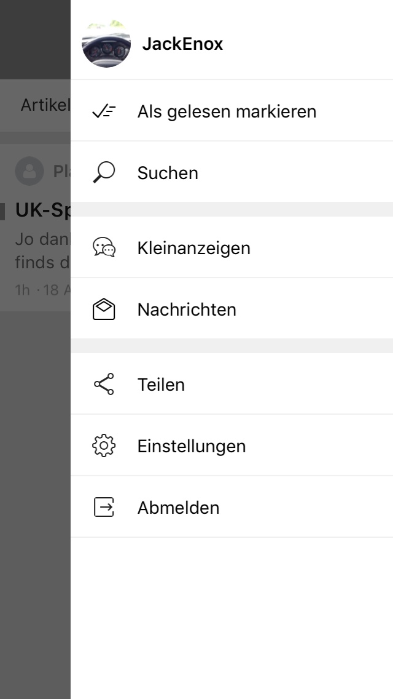Tap the magnifying glass search icon
This screenshot has width=393, height=699.
point(104,173)
